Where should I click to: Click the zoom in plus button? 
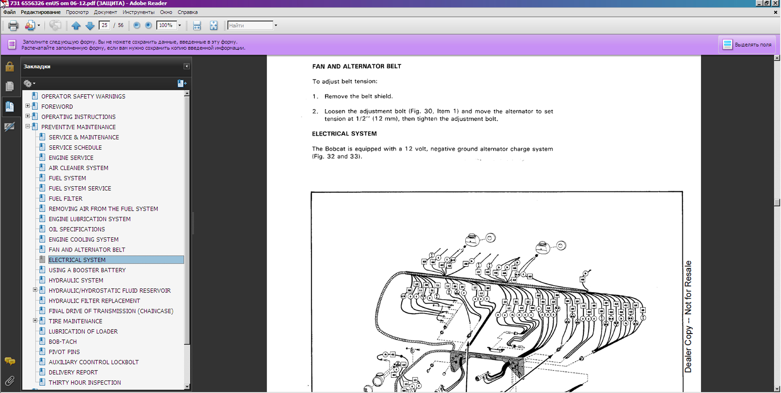coord(149,26)
